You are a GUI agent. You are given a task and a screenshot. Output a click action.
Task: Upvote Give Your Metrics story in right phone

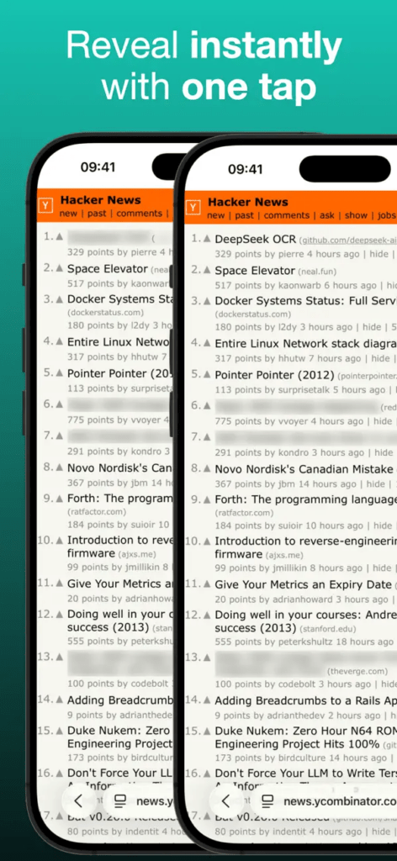point(207,585)
